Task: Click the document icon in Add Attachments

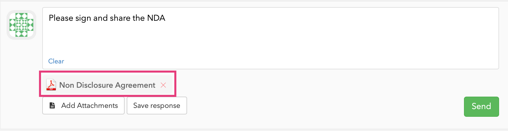Action: point(52,106)
